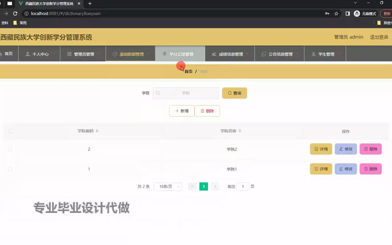Viewport: 392px width, 245px height.
Task: Click the 学生管理 person icon
Action: point(313,54)
